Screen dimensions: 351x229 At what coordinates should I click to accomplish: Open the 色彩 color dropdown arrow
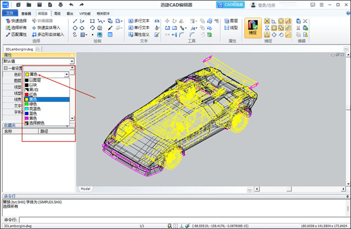coord(67,74)
